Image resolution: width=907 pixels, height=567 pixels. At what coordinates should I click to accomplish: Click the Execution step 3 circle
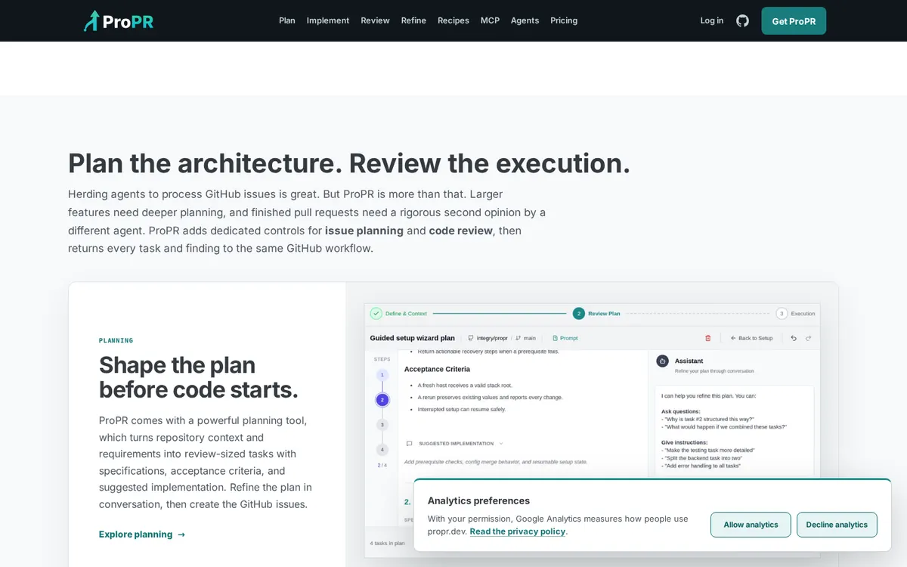coord(782,313)
